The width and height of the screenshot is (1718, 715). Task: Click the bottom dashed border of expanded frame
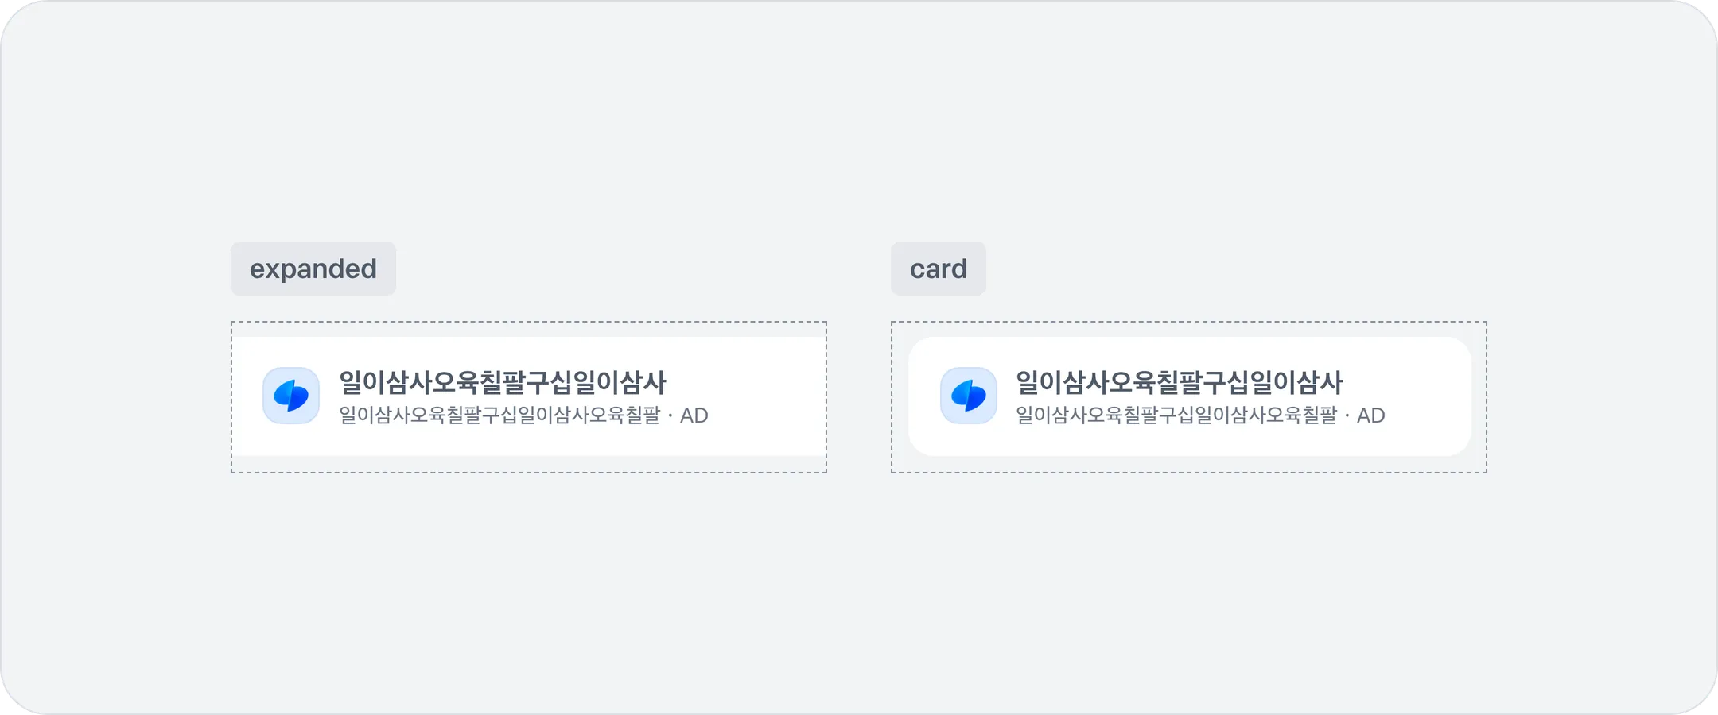tap(529, 473)
